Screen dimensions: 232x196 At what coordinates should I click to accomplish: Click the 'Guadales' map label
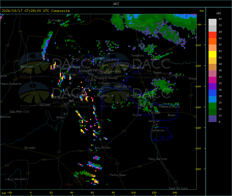coord(138,55)
